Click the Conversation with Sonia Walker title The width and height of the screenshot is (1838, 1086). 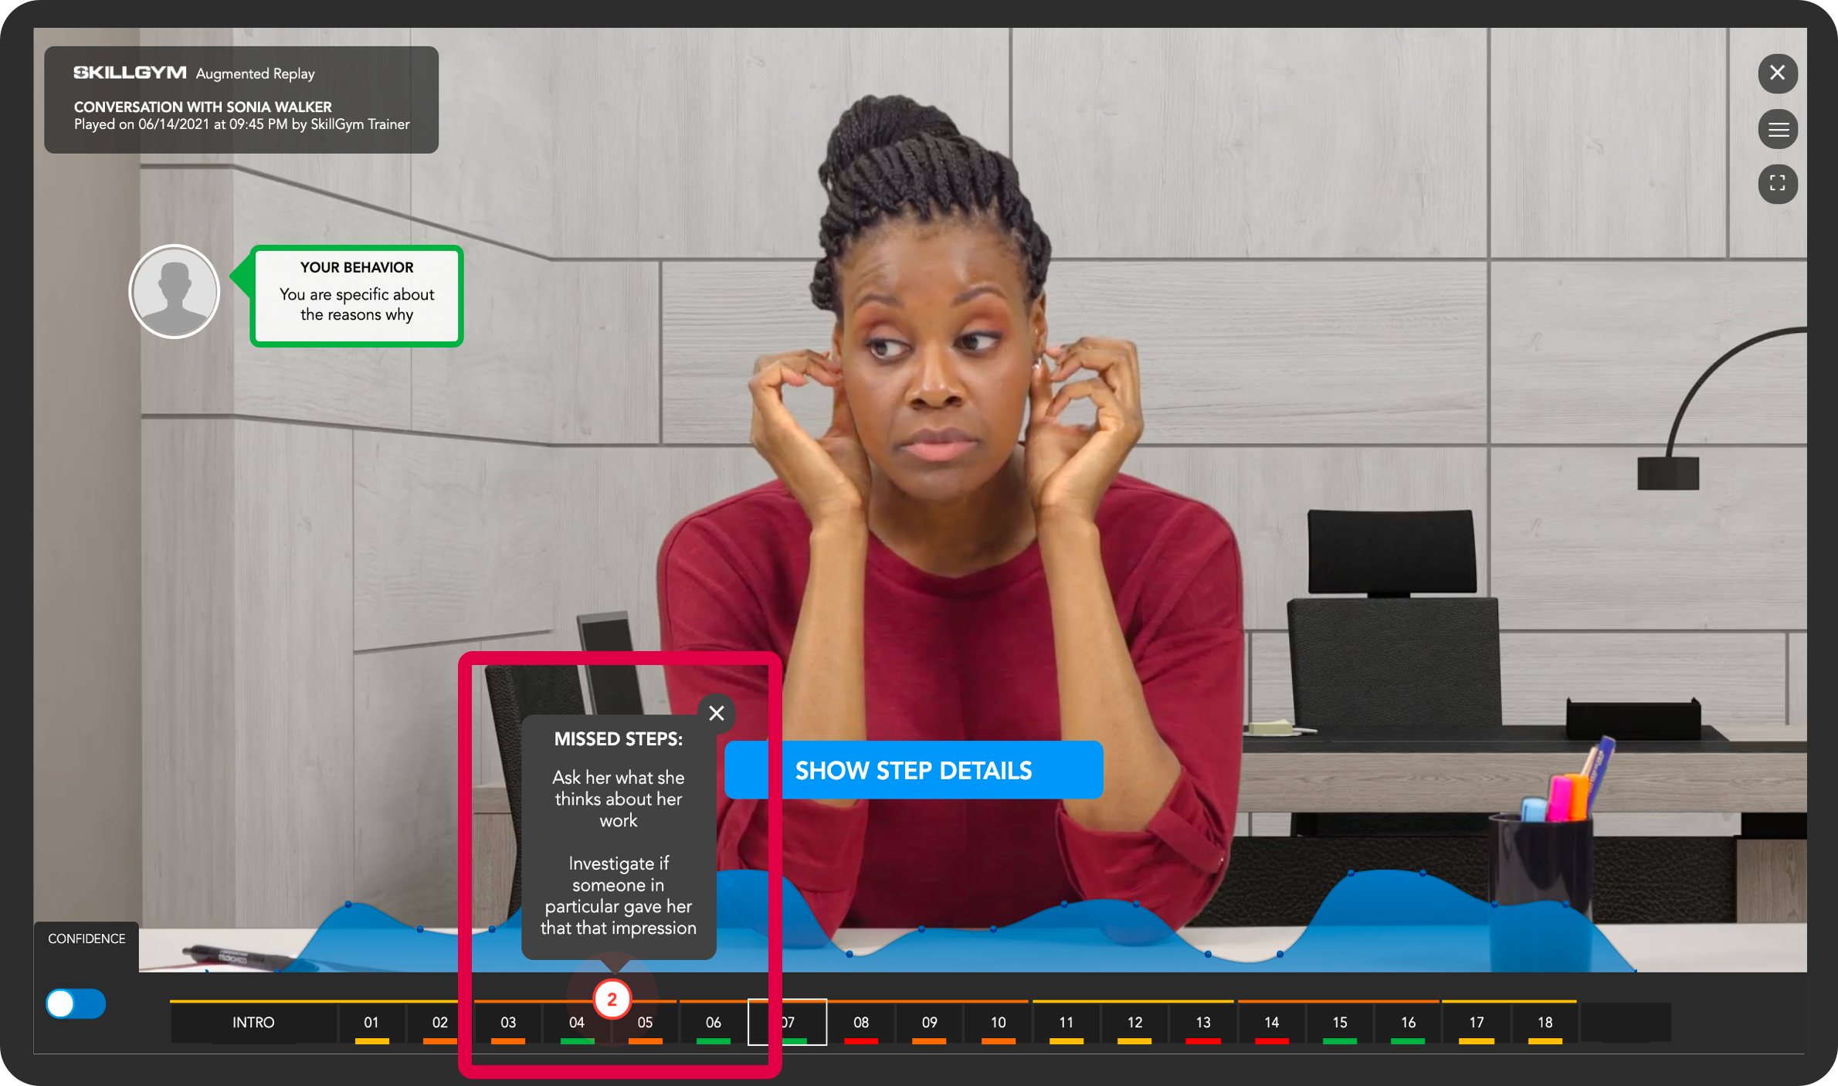(202, 107)
